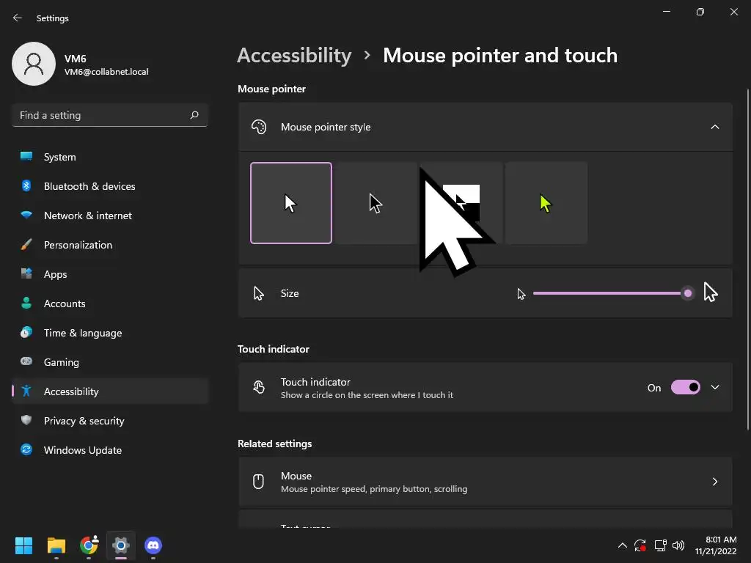Open Apps settings

tap(110, 274)
